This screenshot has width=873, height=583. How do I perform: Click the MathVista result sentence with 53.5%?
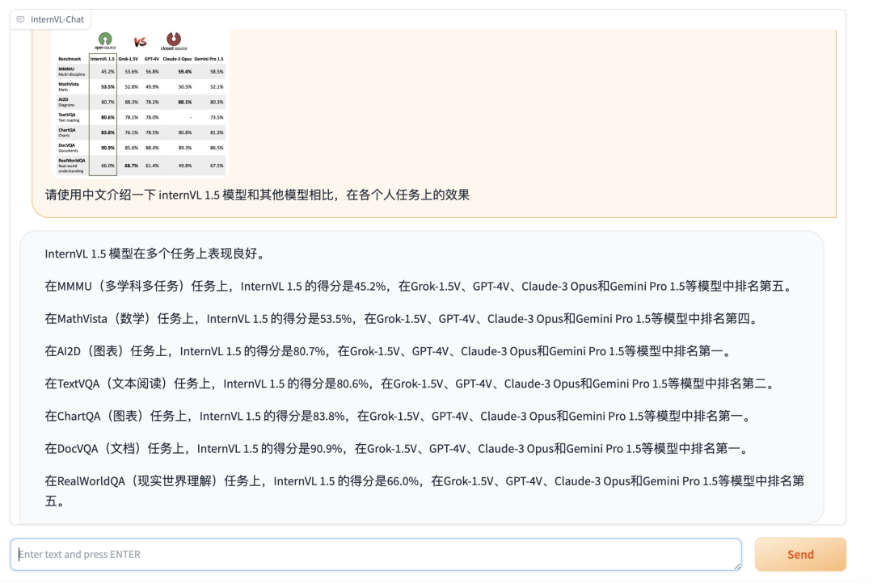coord(402,319)
